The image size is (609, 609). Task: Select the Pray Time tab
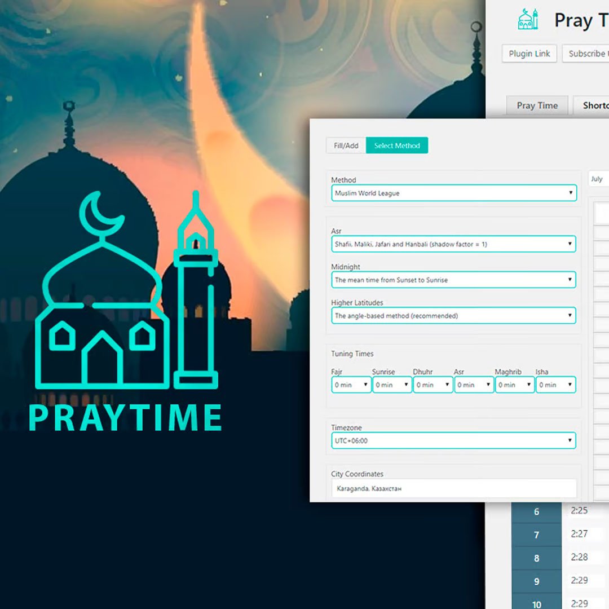(x=536, y=105)
